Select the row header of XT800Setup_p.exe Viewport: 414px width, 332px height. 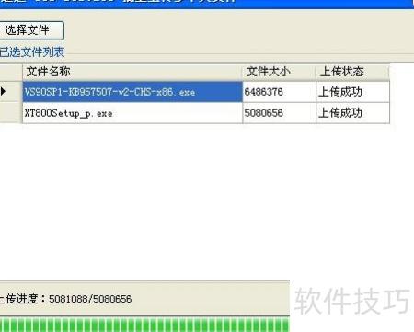coord(11,113)
